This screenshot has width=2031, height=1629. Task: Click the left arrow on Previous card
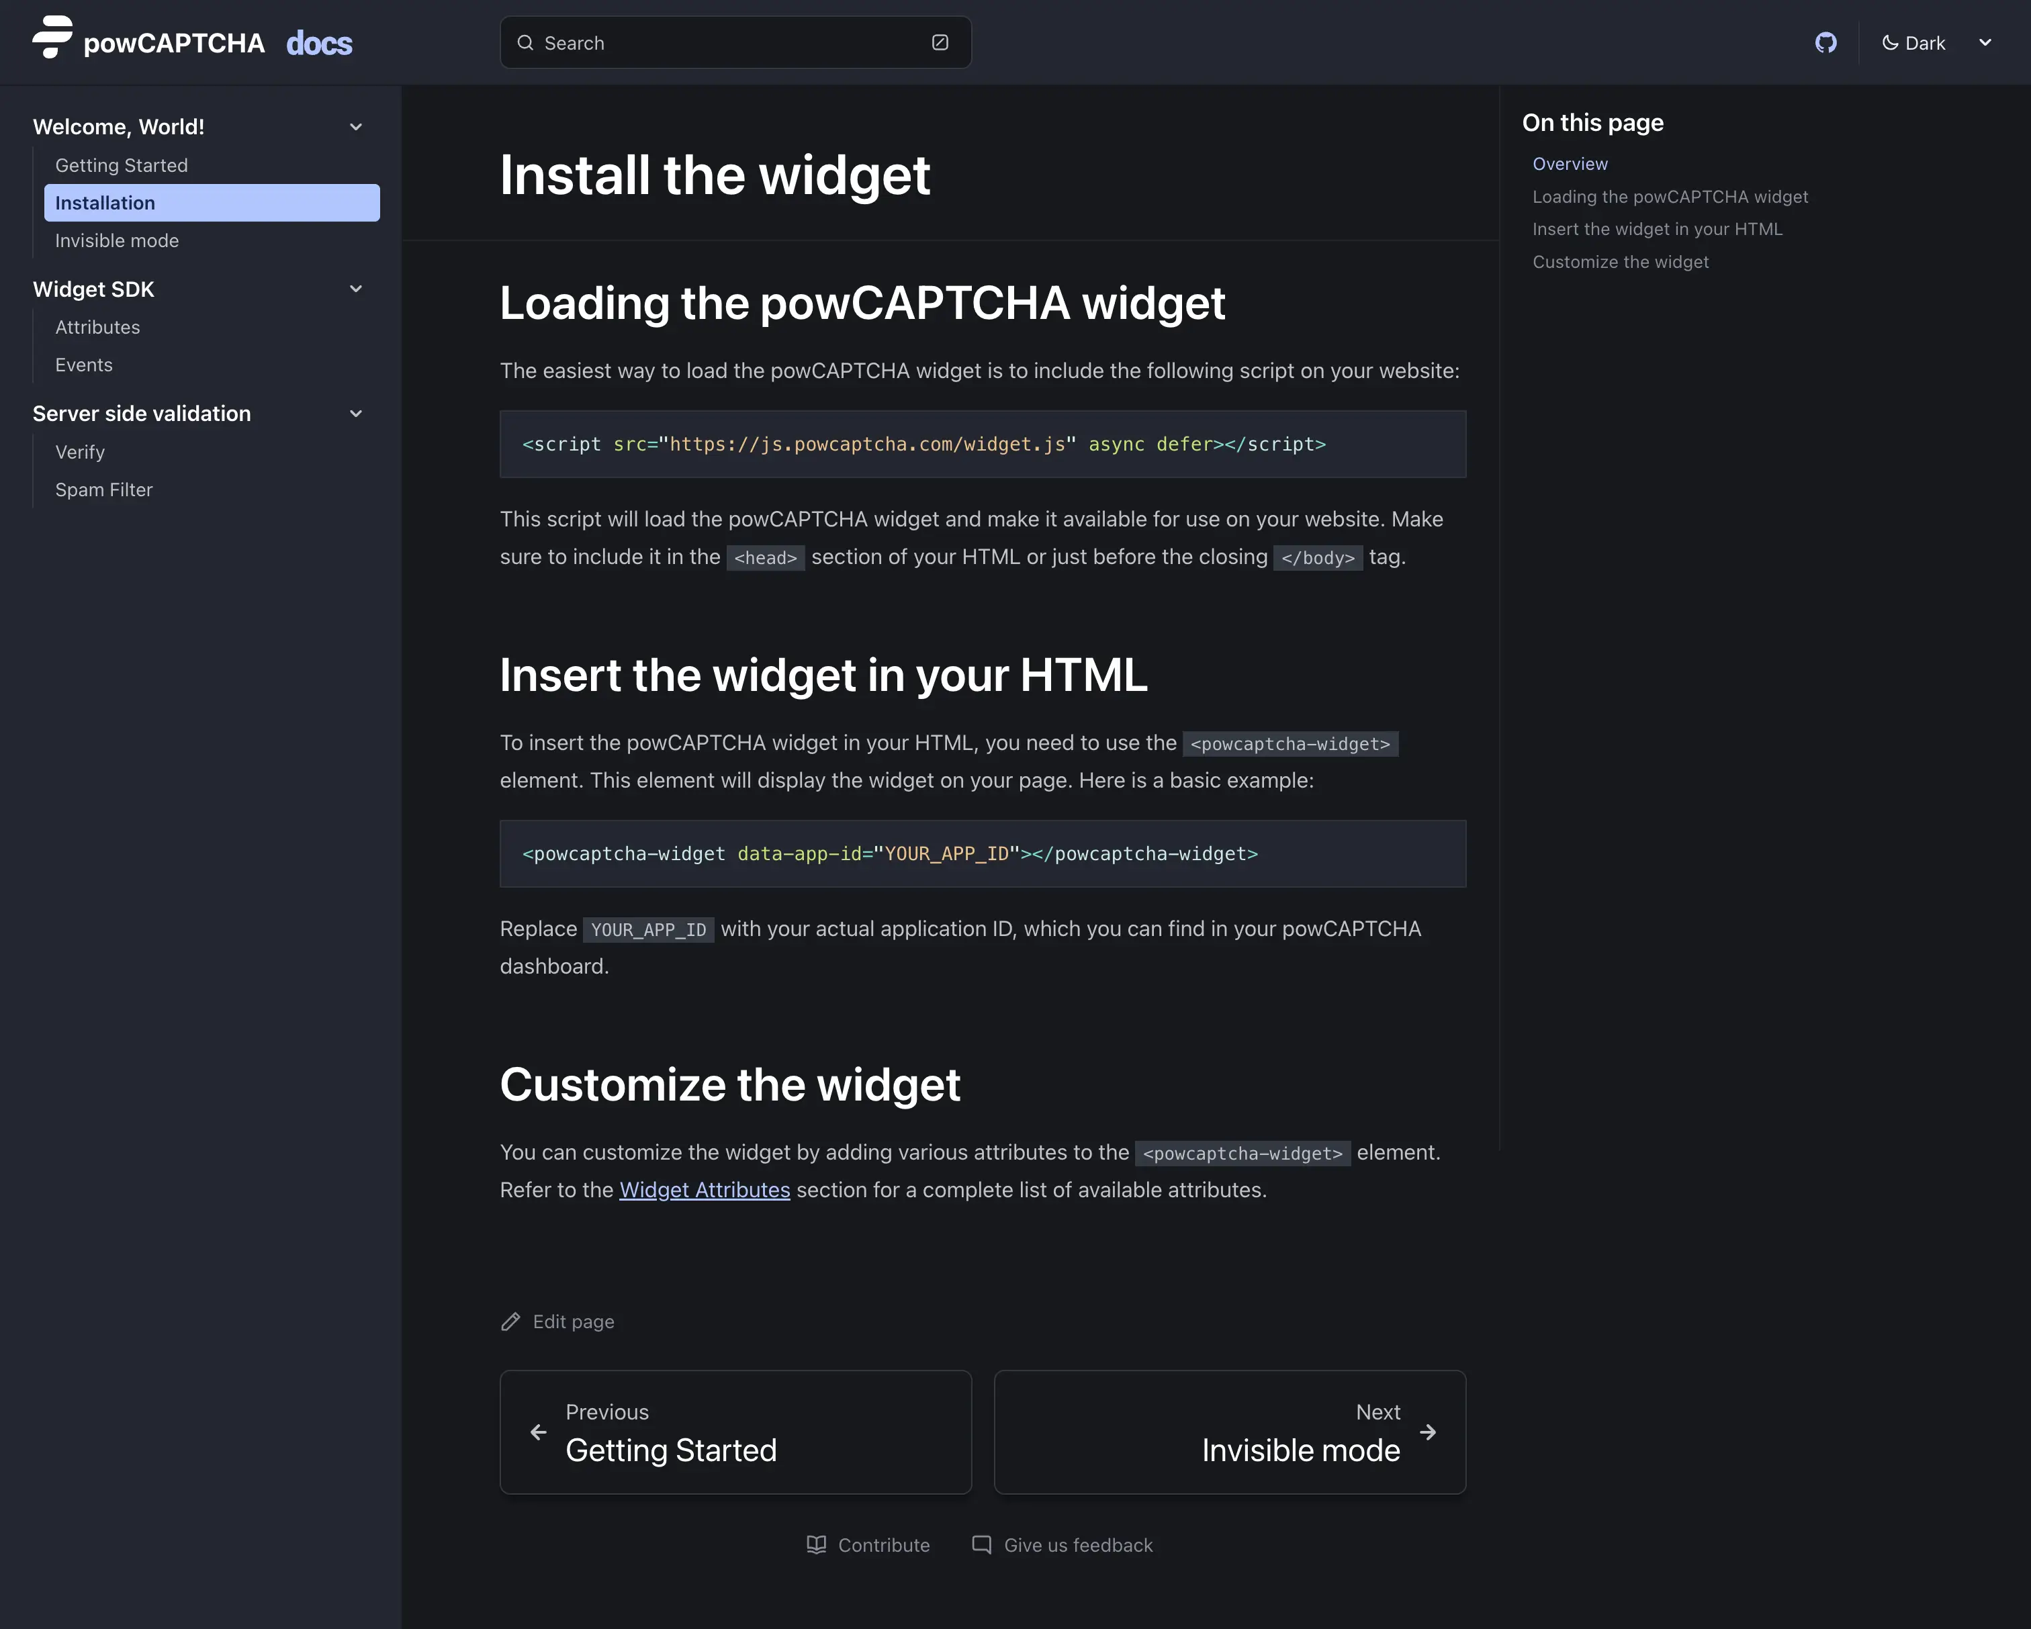pyautogui.click(x=538, y=1432)
